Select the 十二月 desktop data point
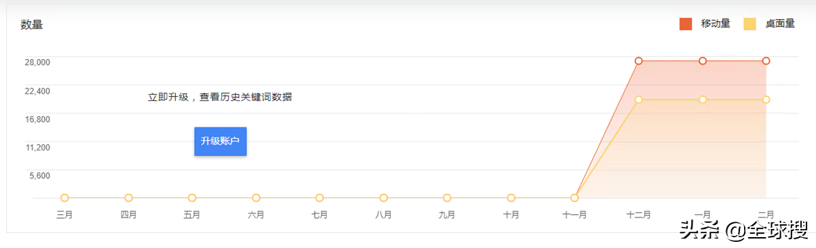Viewport: 816px width, 248px height. click(639, 100)
